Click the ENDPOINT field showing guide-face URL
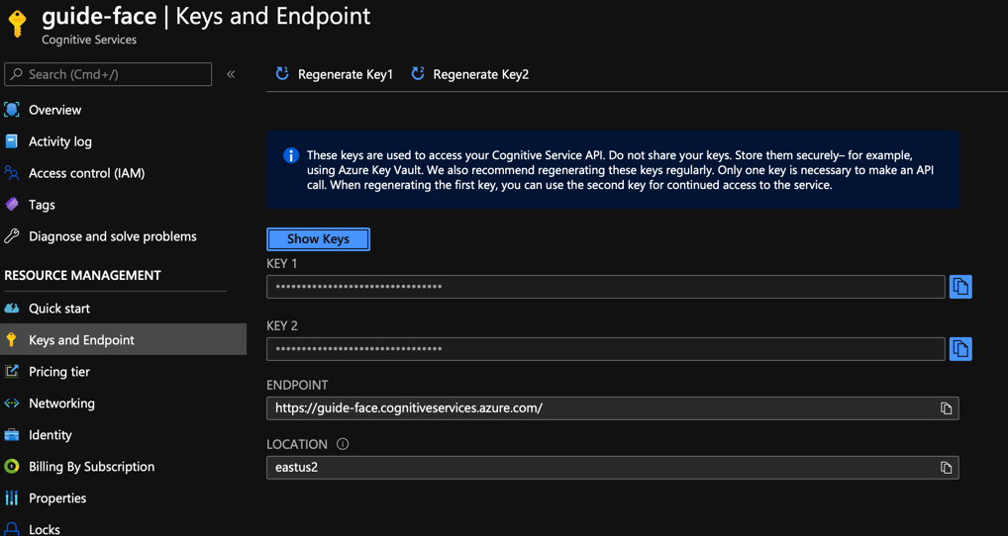This screenshot has height=536, width=1008. [613, 408]
